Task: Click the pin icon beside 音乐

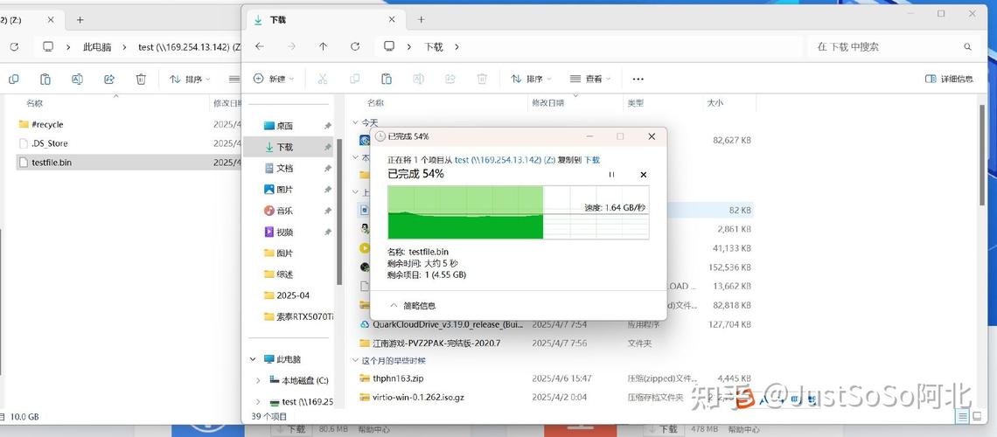Action: point(327,211)
